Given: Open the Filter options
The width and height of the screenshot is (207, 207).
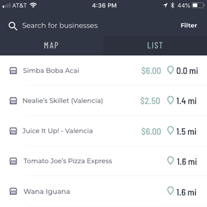Looking at the screenshot, I should coord(189,26).
